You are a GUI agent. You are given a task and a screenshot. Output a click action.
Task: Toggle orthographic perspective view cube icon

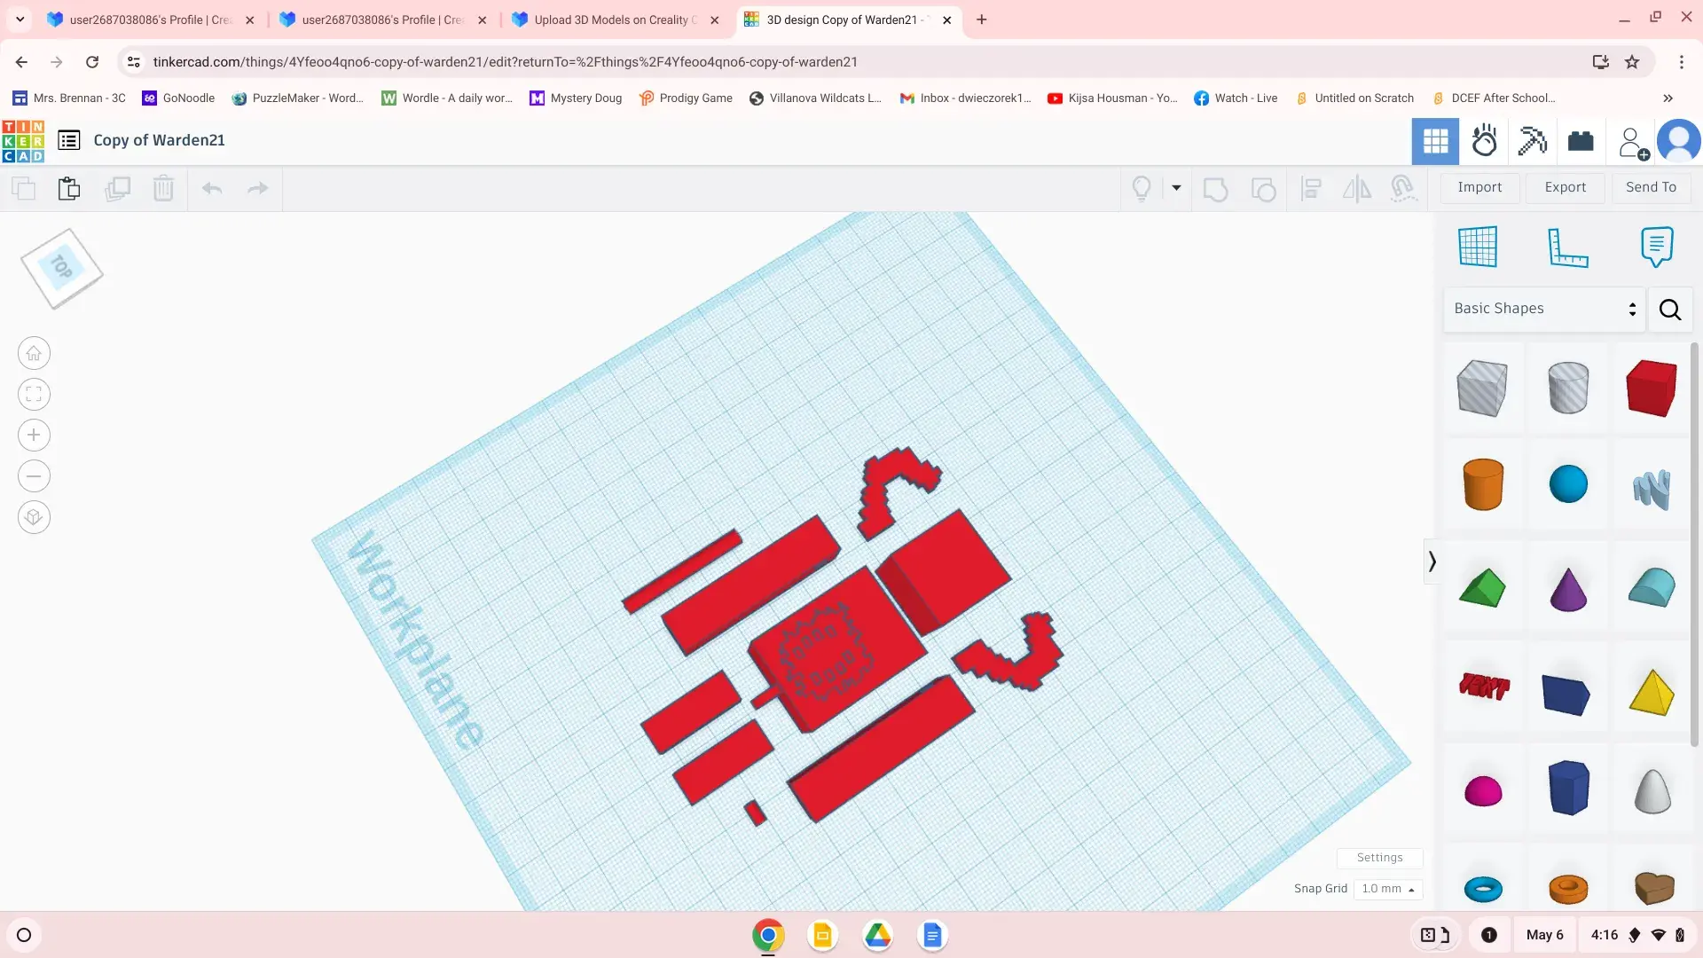click(x=34, y=517)
